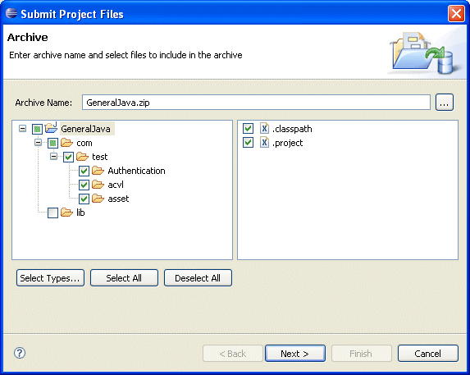Open the Select Types dialog

(x=50, y=278)
